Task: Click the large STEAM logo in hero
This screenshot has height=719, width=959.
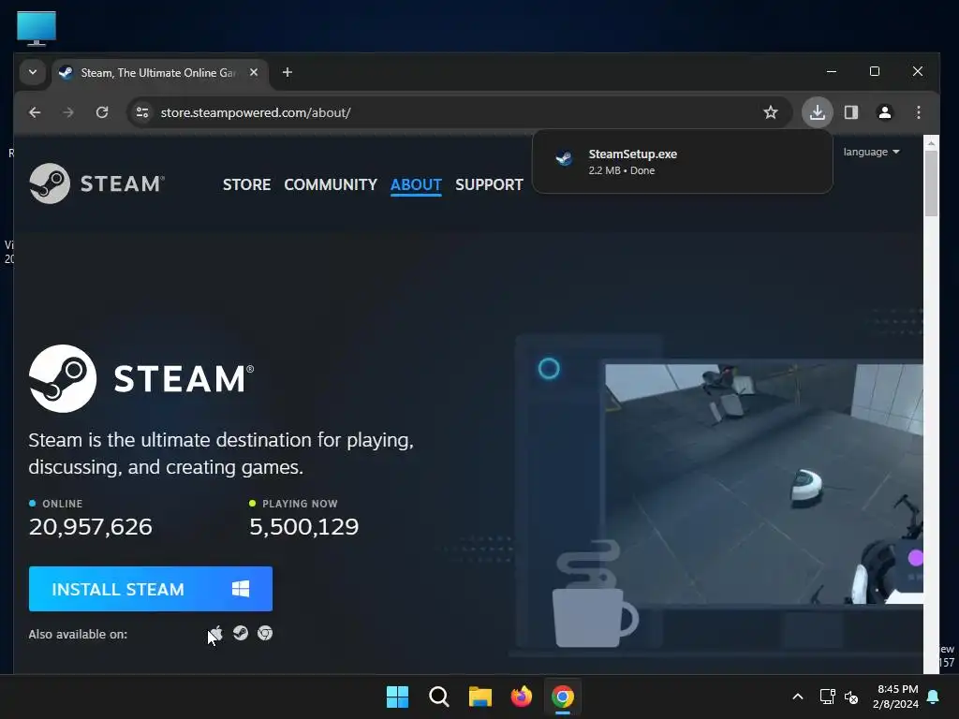Action: point(141,378)
